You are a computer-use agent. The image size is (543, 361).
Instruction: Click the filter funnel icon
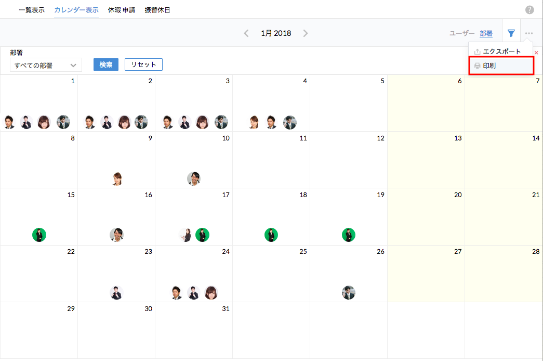511,33
